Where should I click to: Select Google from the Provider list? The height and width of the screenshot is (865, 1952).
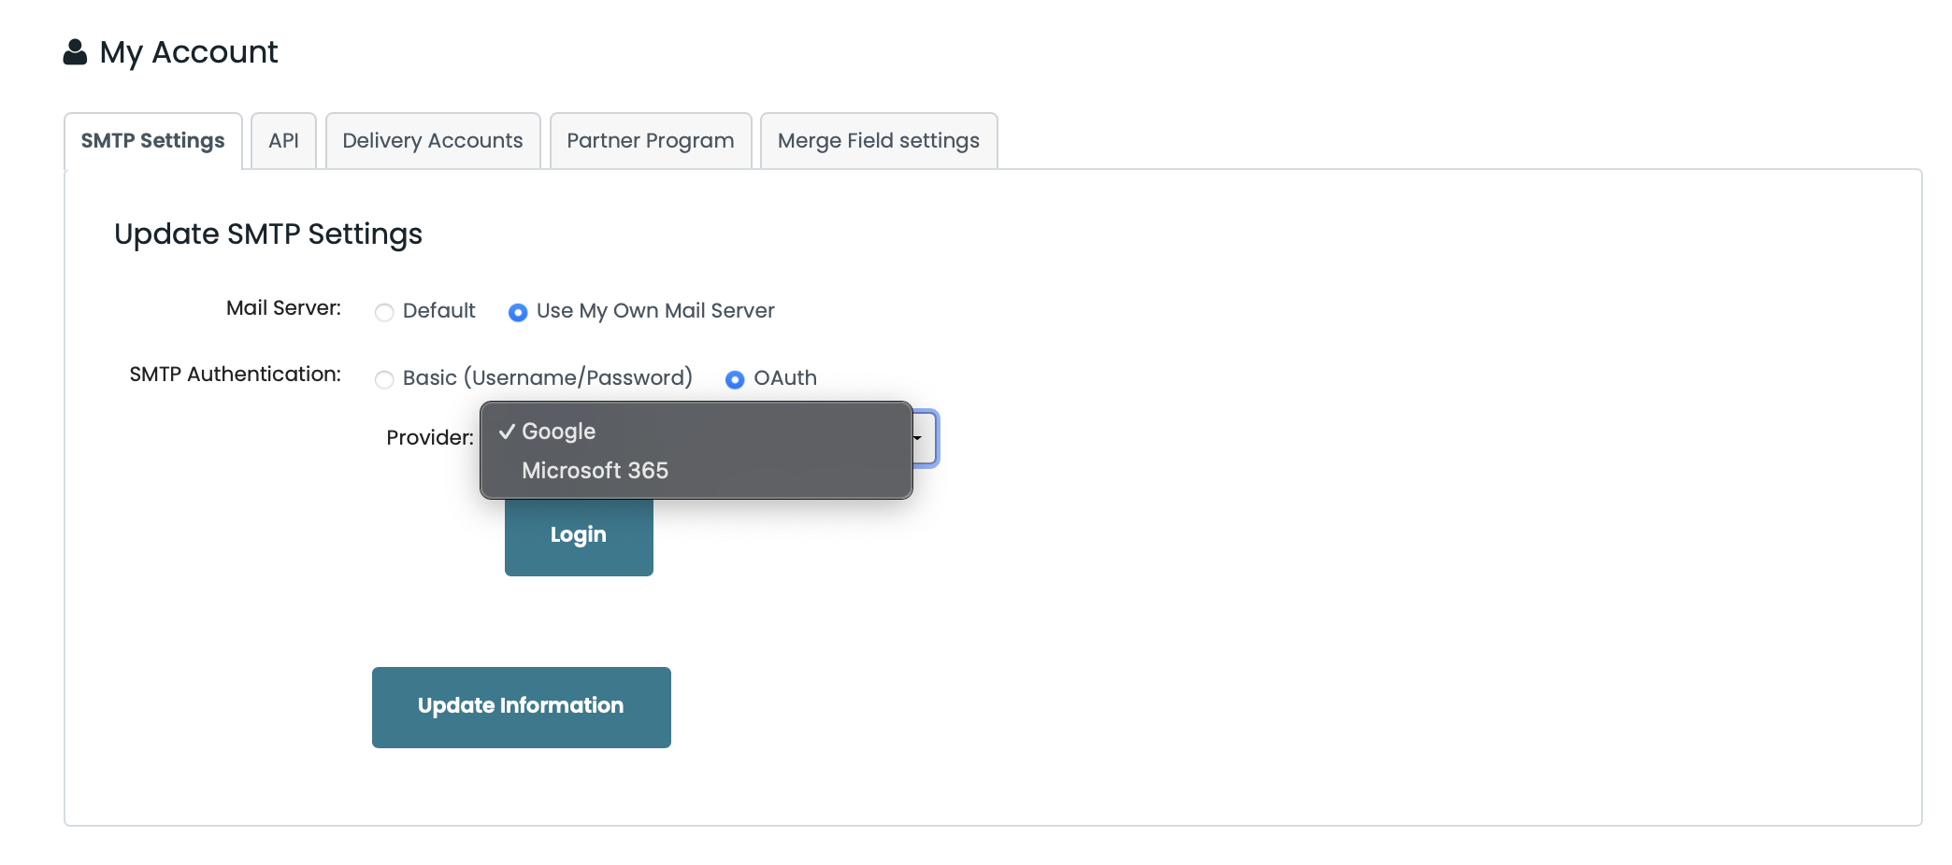pyautogui.click(x=558, y=432)
